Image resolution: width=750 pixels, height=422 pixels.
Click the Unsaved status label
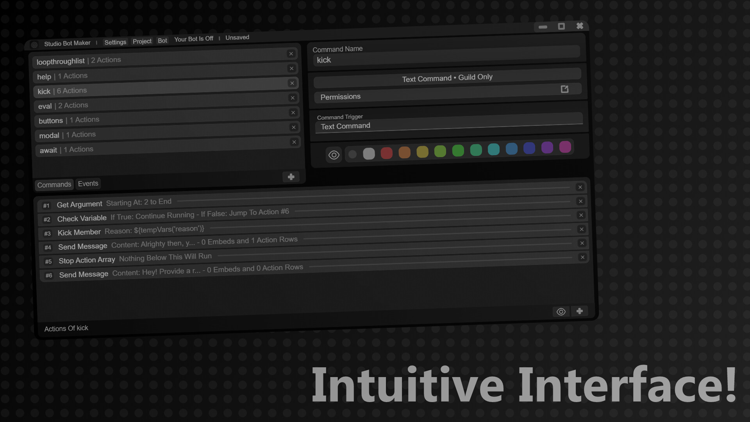coord(237,38)
